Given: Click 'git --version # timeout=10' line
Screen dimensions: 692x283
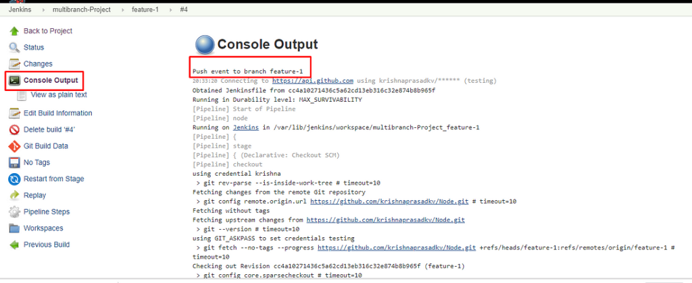Looking at the screenshot, I should click(x=247, y=229).
